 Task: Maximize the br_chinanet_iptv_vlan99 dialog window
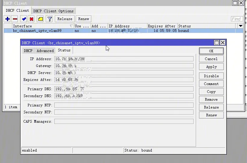click(x=217, y=43)
